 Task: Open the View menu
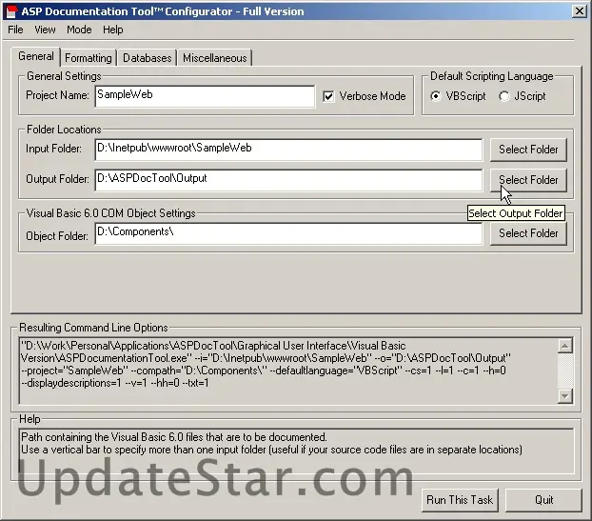click(x=45, y=30)
